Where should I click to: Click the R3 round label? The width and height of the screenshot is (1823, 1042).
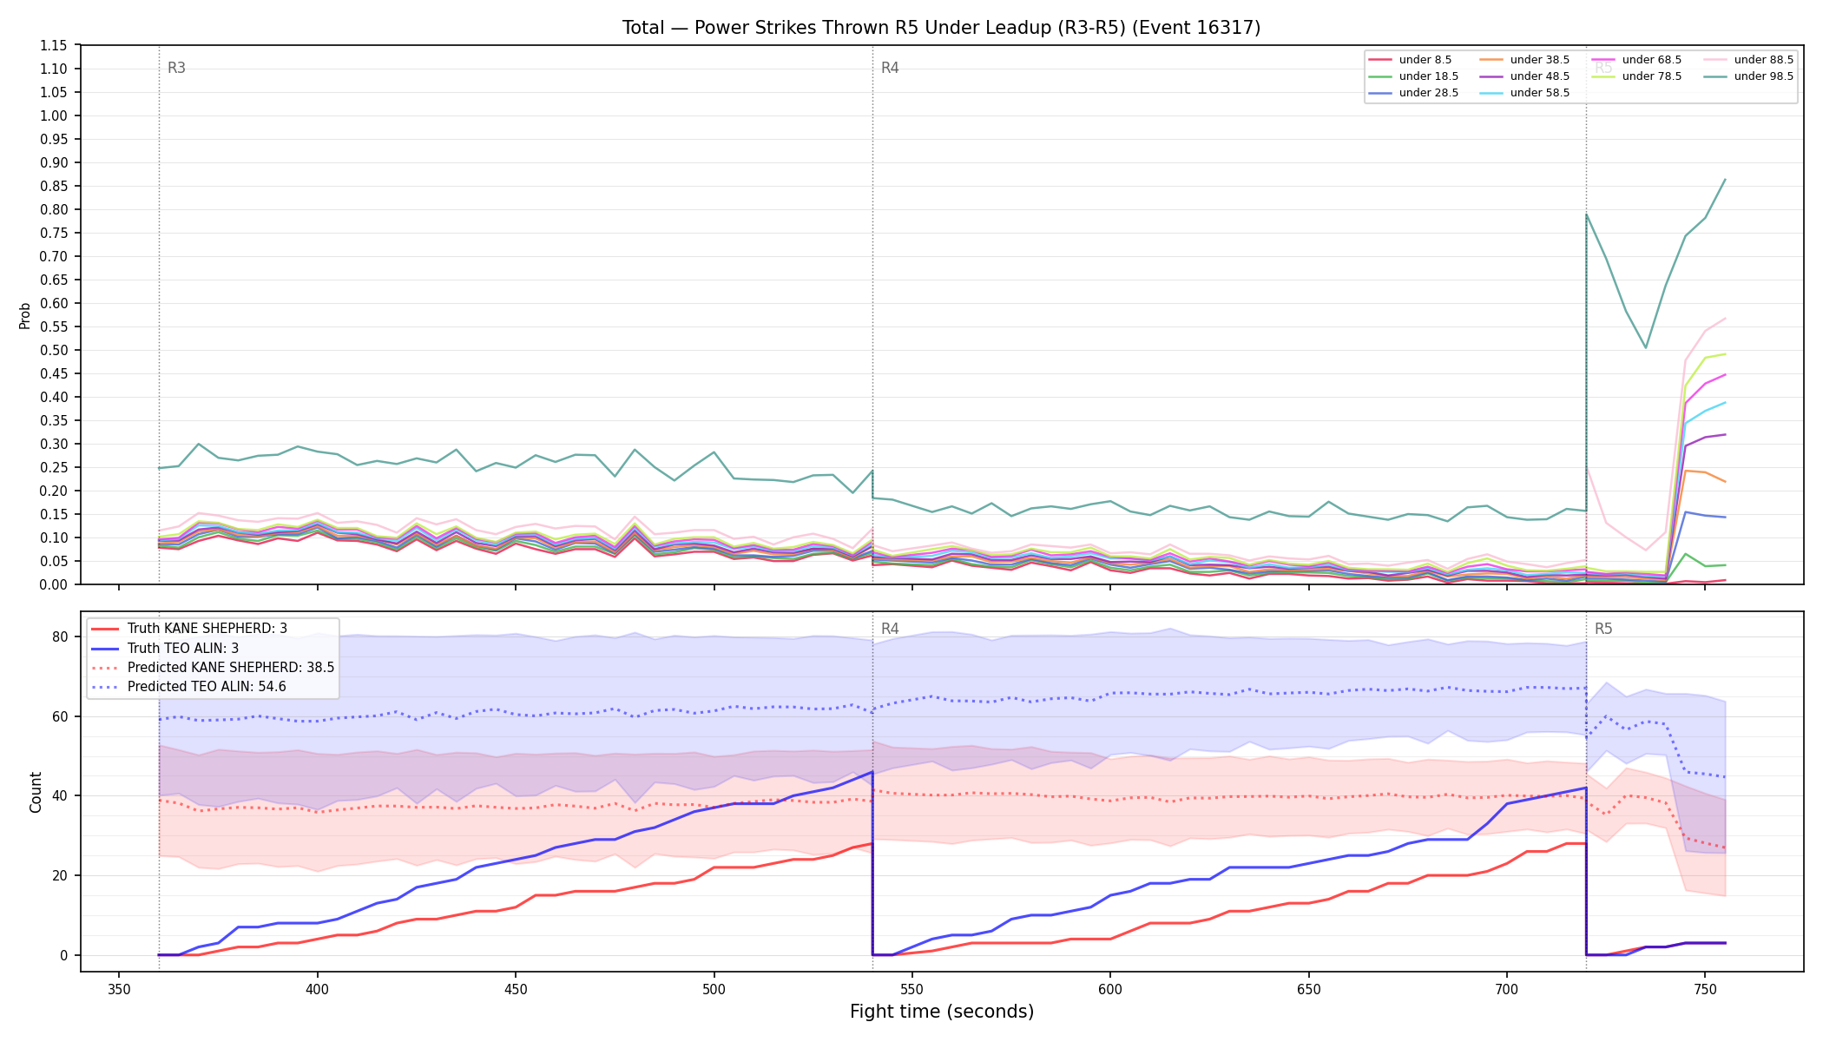pos(176,68)
